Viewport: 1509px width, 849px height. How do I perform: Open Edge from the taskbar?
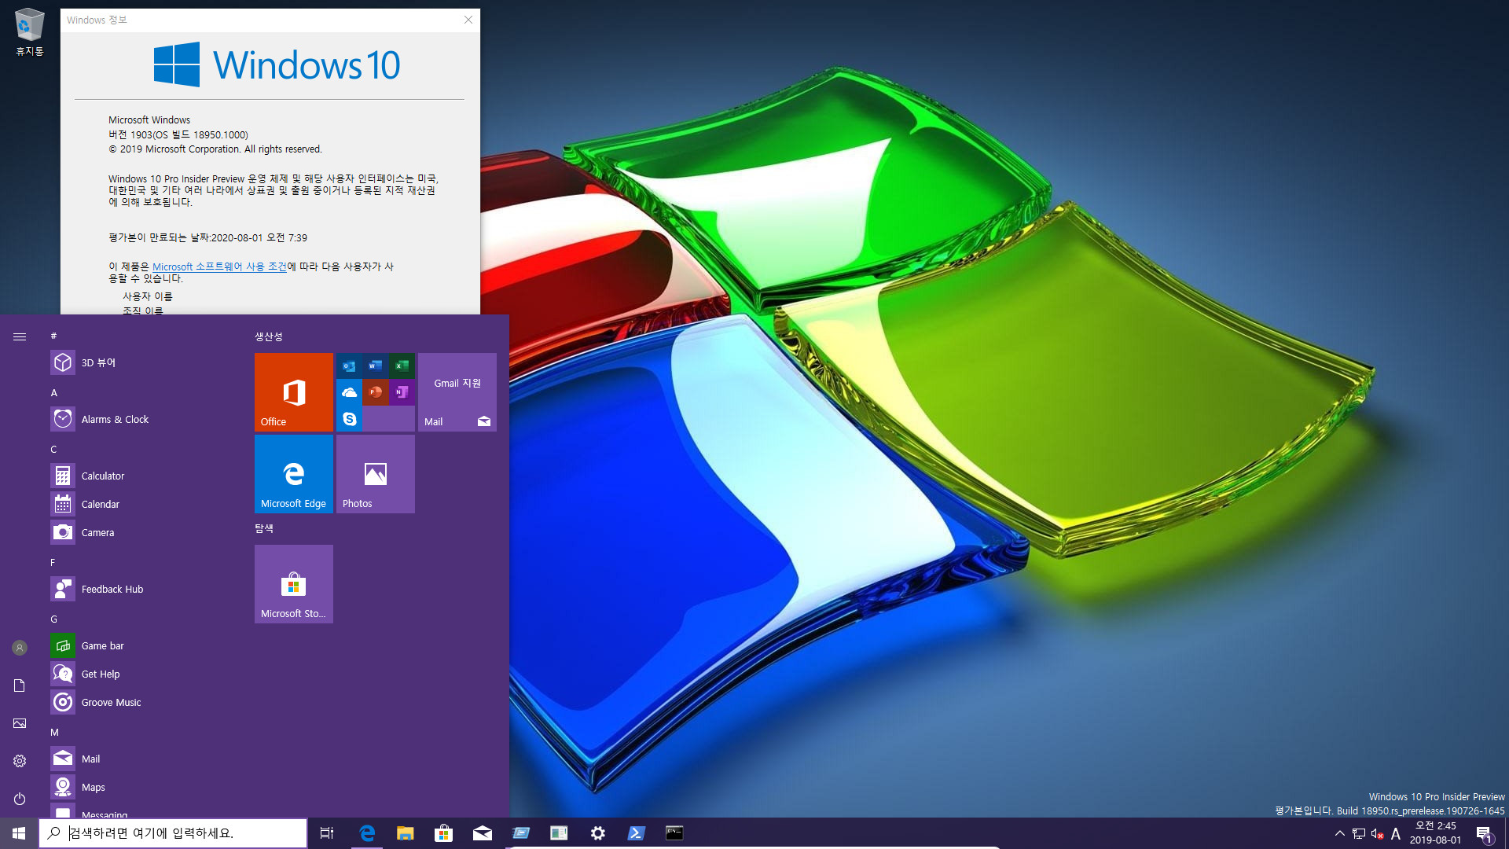coord(366,833)
